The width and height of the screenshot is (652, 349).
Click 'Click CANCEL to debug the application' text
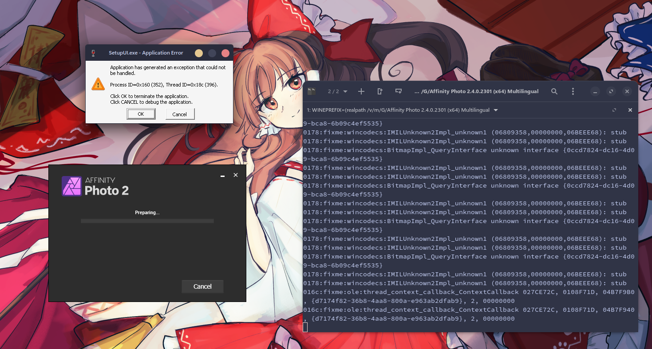tap(151, 102)
